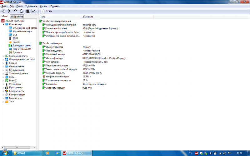Open the Отчёт menu in menu bar

pyautogui.click(x=19, y=6)
